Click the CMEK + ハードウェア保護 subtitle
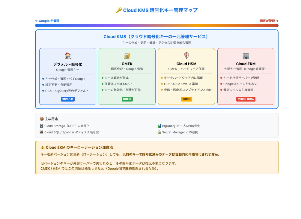The image size is (301, 219). tap(186, 69)
